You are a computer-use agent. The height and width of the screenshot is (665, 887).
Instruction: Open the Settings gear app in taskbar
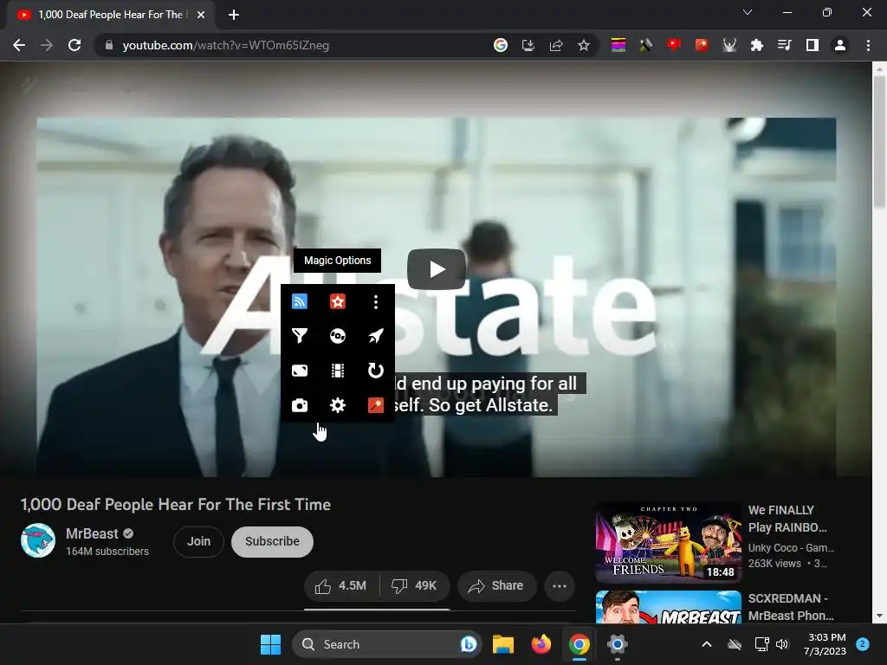coord(617,644)
